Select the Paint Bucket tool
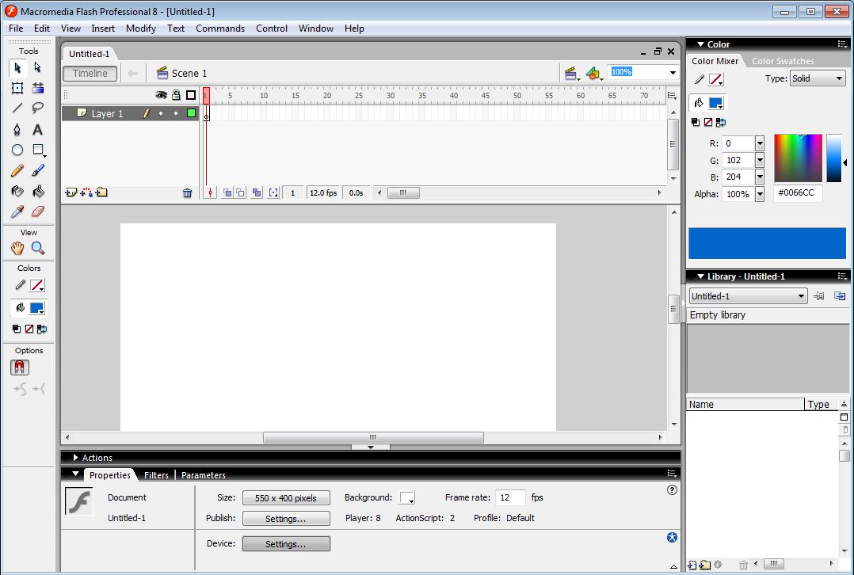Viewport: 854px width, 575px height. tap(37, 191)
